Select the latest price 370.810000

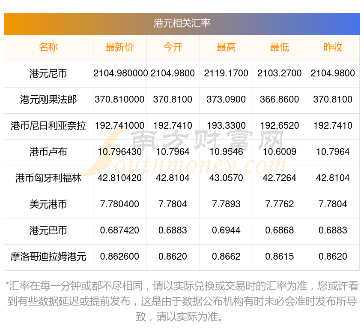[119, 100]
